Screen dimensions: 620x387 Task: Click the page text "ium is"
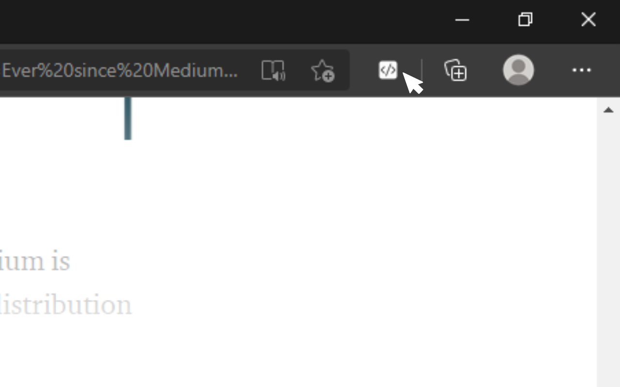35,261
